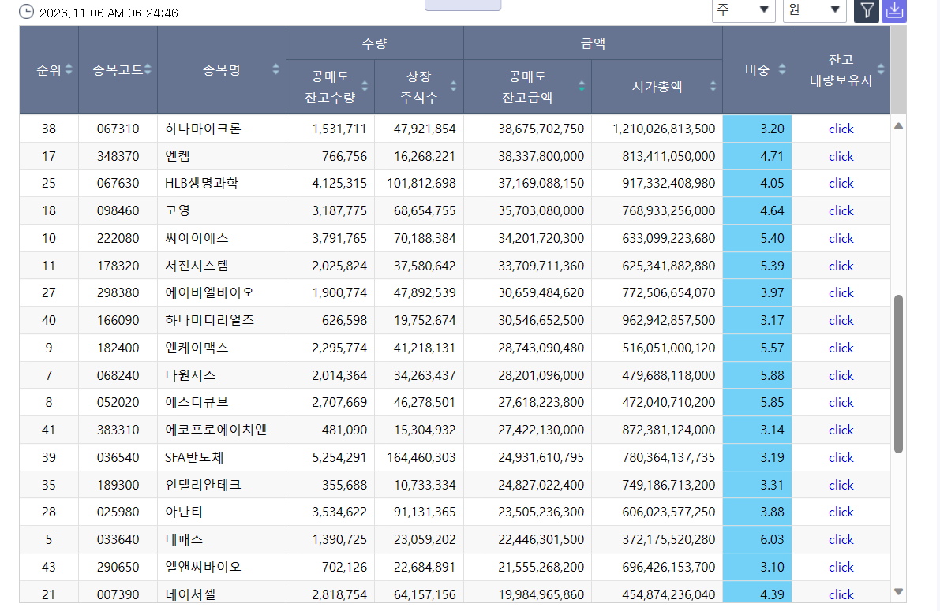
Task: Open click link for 인텔리안테크
Action: click(x=841, y=485)
